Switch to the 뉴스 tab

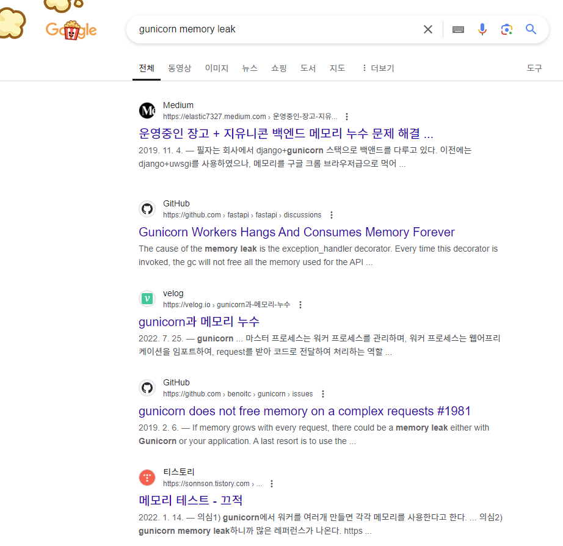pos(250,68)
